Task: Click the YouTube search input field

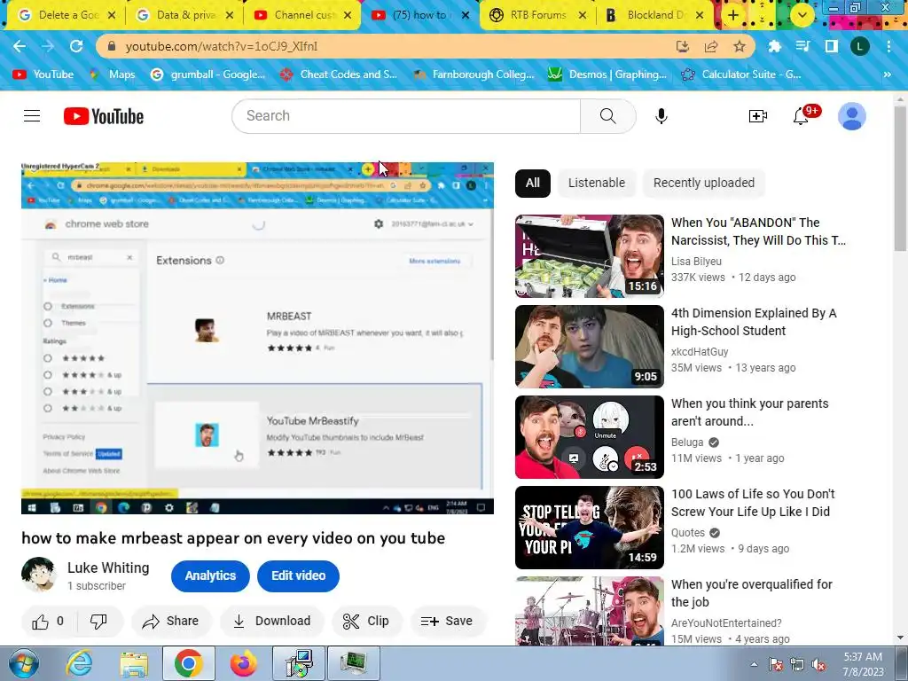Action: (x=406, y=116)
